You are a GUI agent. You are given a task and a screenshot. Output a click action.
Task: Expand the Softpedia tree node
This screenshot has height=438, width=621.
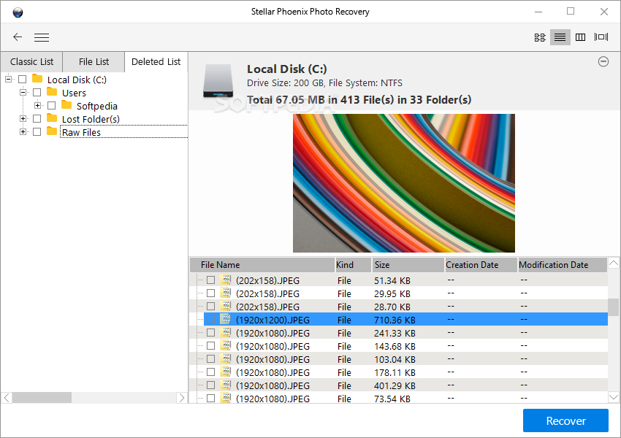(37, 106)
